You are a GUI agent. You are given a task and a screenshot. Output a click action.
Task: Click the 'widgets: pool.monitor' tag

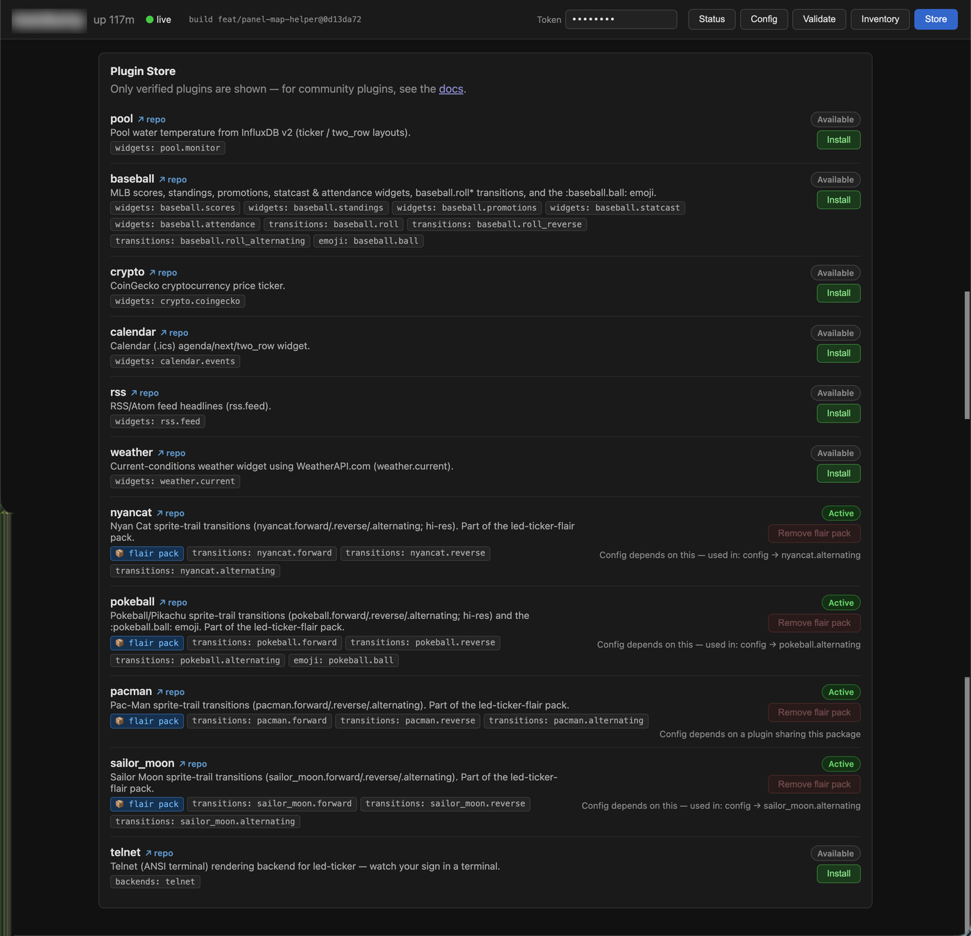168,148
